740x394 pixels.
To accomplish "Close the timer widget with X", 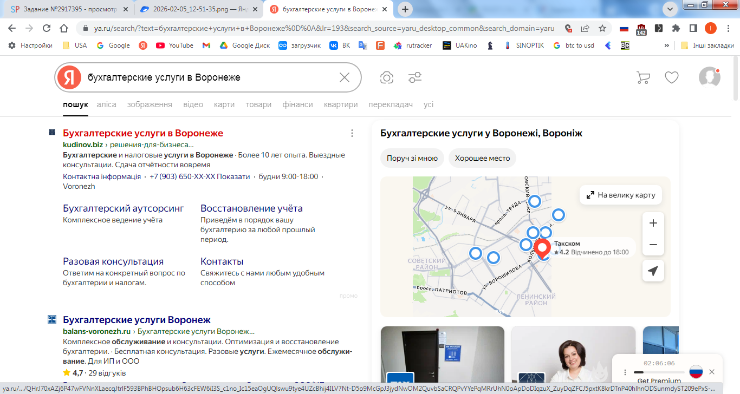I will 712,372.
